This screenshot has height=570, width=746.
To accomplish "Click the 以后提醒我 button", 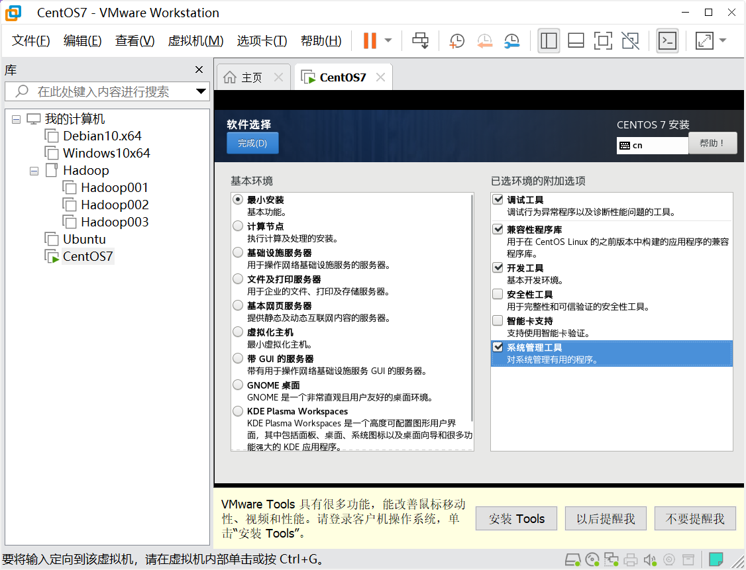I will click(x=606, y=518).
